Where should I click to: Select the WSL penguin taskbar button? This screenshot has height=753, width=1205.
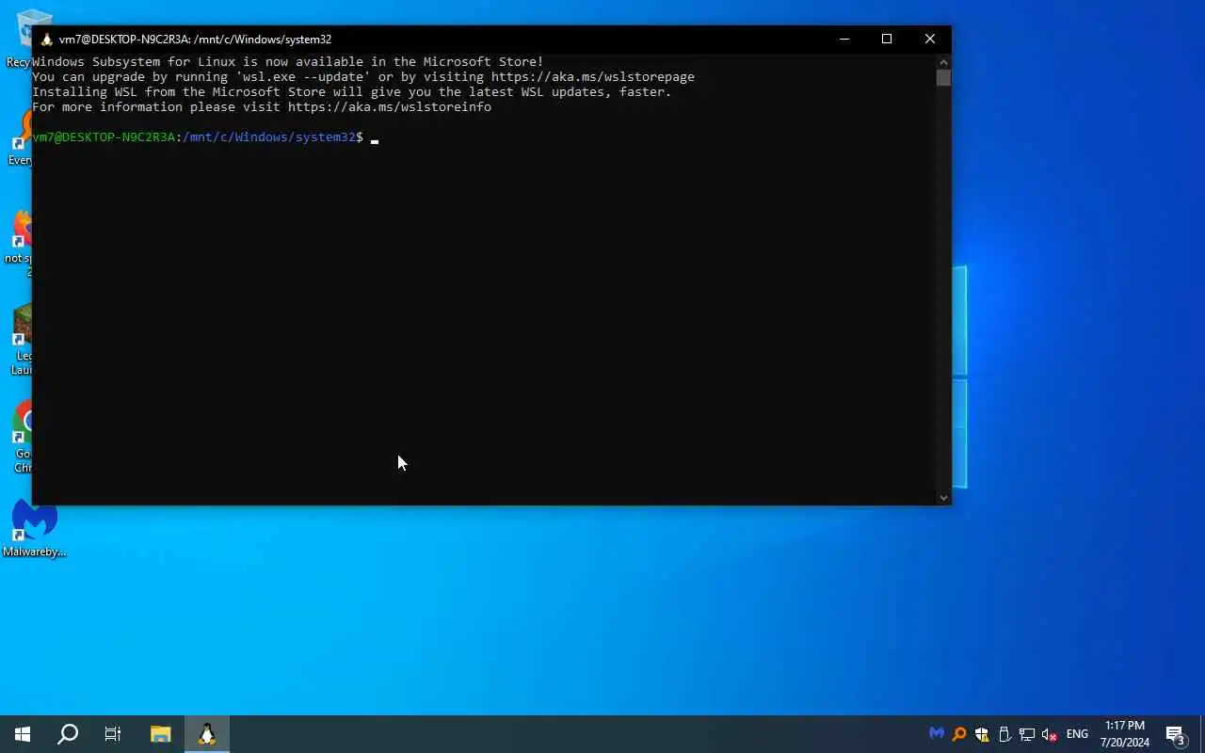pos(207,734)
